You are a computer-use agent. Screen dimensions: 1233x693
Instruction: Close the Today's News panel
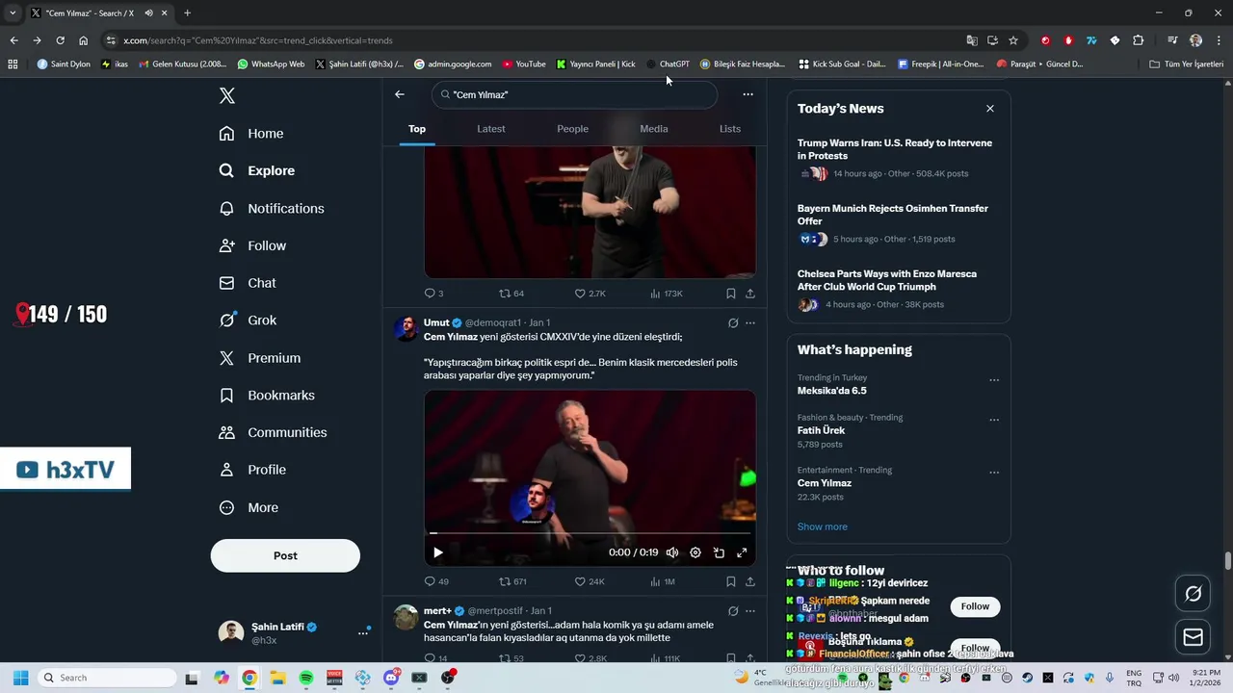click(x=990, y=109)
